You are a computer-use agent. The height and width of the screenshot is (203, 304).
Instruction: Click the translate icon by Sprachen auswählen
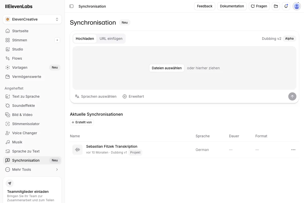pyautogui.click(x=77, y=96)
